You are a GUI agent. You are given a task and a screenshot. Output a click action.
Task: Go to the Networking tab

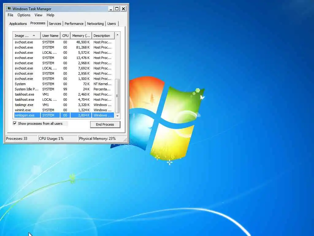[x=95, y=24]
